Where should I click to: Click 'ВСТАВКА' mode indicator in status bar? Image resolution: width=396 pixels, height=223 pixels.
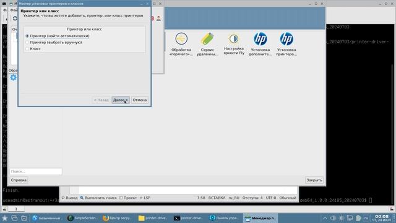217,198
